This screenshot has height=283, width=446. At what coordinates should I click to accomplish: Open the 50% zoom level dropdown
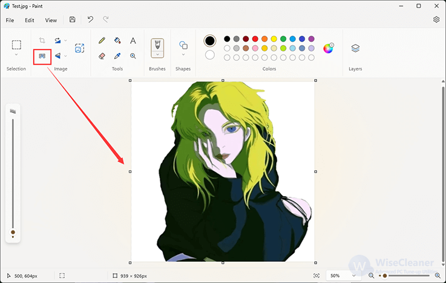point(343,276)
